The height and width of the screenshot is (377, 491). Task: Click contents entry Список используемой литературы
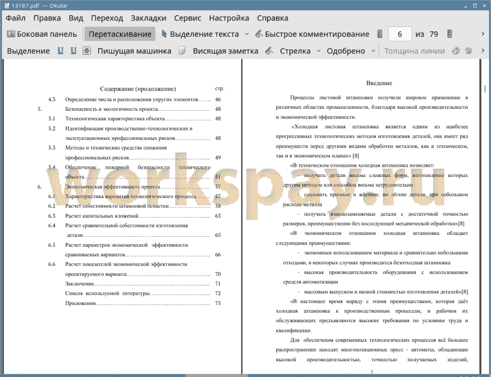[107, 293]
